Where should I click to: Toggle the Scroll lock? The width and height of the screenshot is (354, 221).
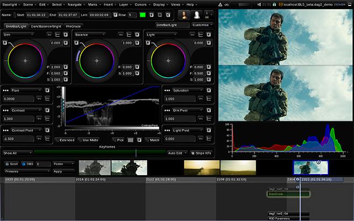click(11, 164)
